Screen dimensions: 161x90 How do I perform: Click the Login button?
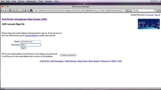pyautogui.click(x=23, y=48)
